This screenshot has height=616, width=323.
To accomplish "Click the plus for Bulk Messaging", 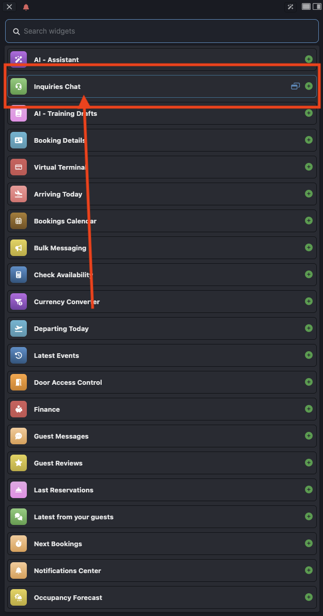I will (x=309, y=248).
